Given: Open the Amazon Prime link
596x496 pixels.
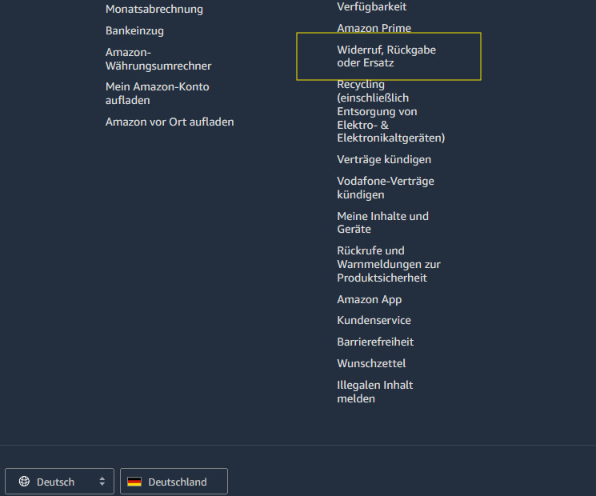Looking at the screenshot, I should pos(374,28).
